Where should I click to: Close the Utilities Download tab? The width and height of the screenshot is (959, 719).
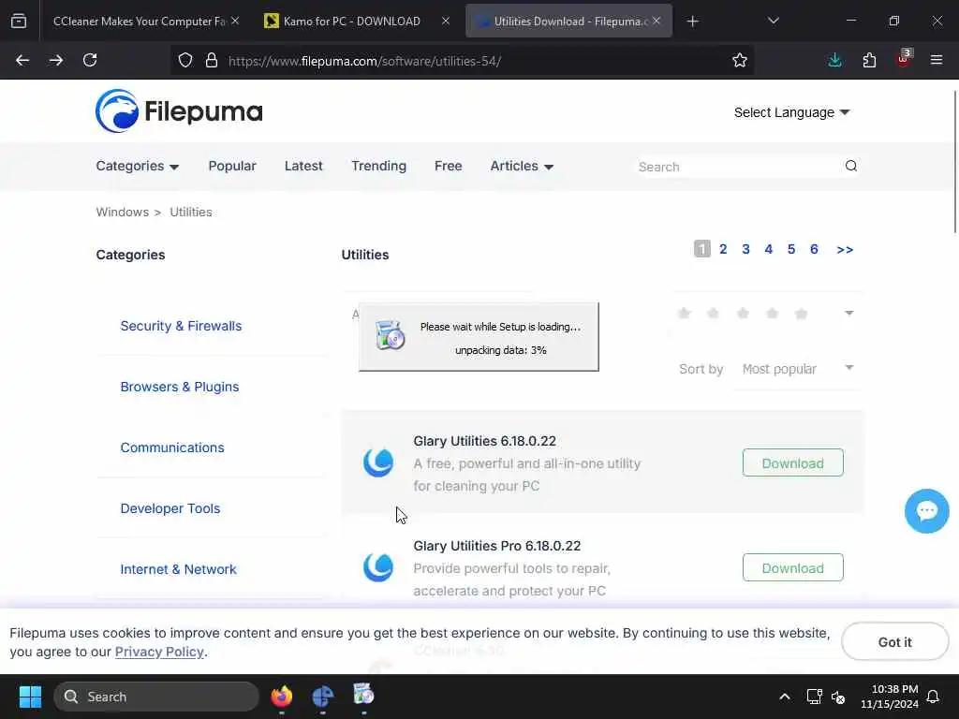[657, 21]
